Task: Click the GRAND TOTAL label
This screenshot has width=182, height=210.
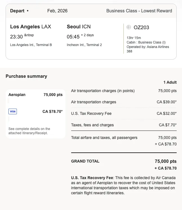Action: (x=85, y=161)
